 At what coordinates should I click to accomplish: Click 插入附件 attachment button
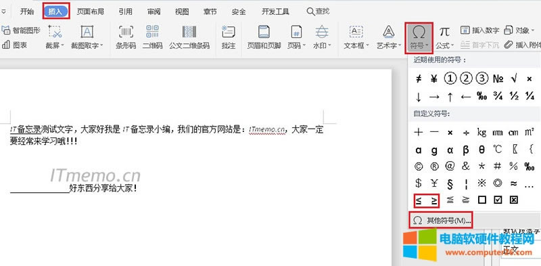522,45
